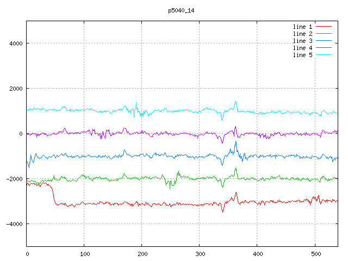Click the -4000 y-axis tick label
348x261 pixels.
[x=14, y=224]
